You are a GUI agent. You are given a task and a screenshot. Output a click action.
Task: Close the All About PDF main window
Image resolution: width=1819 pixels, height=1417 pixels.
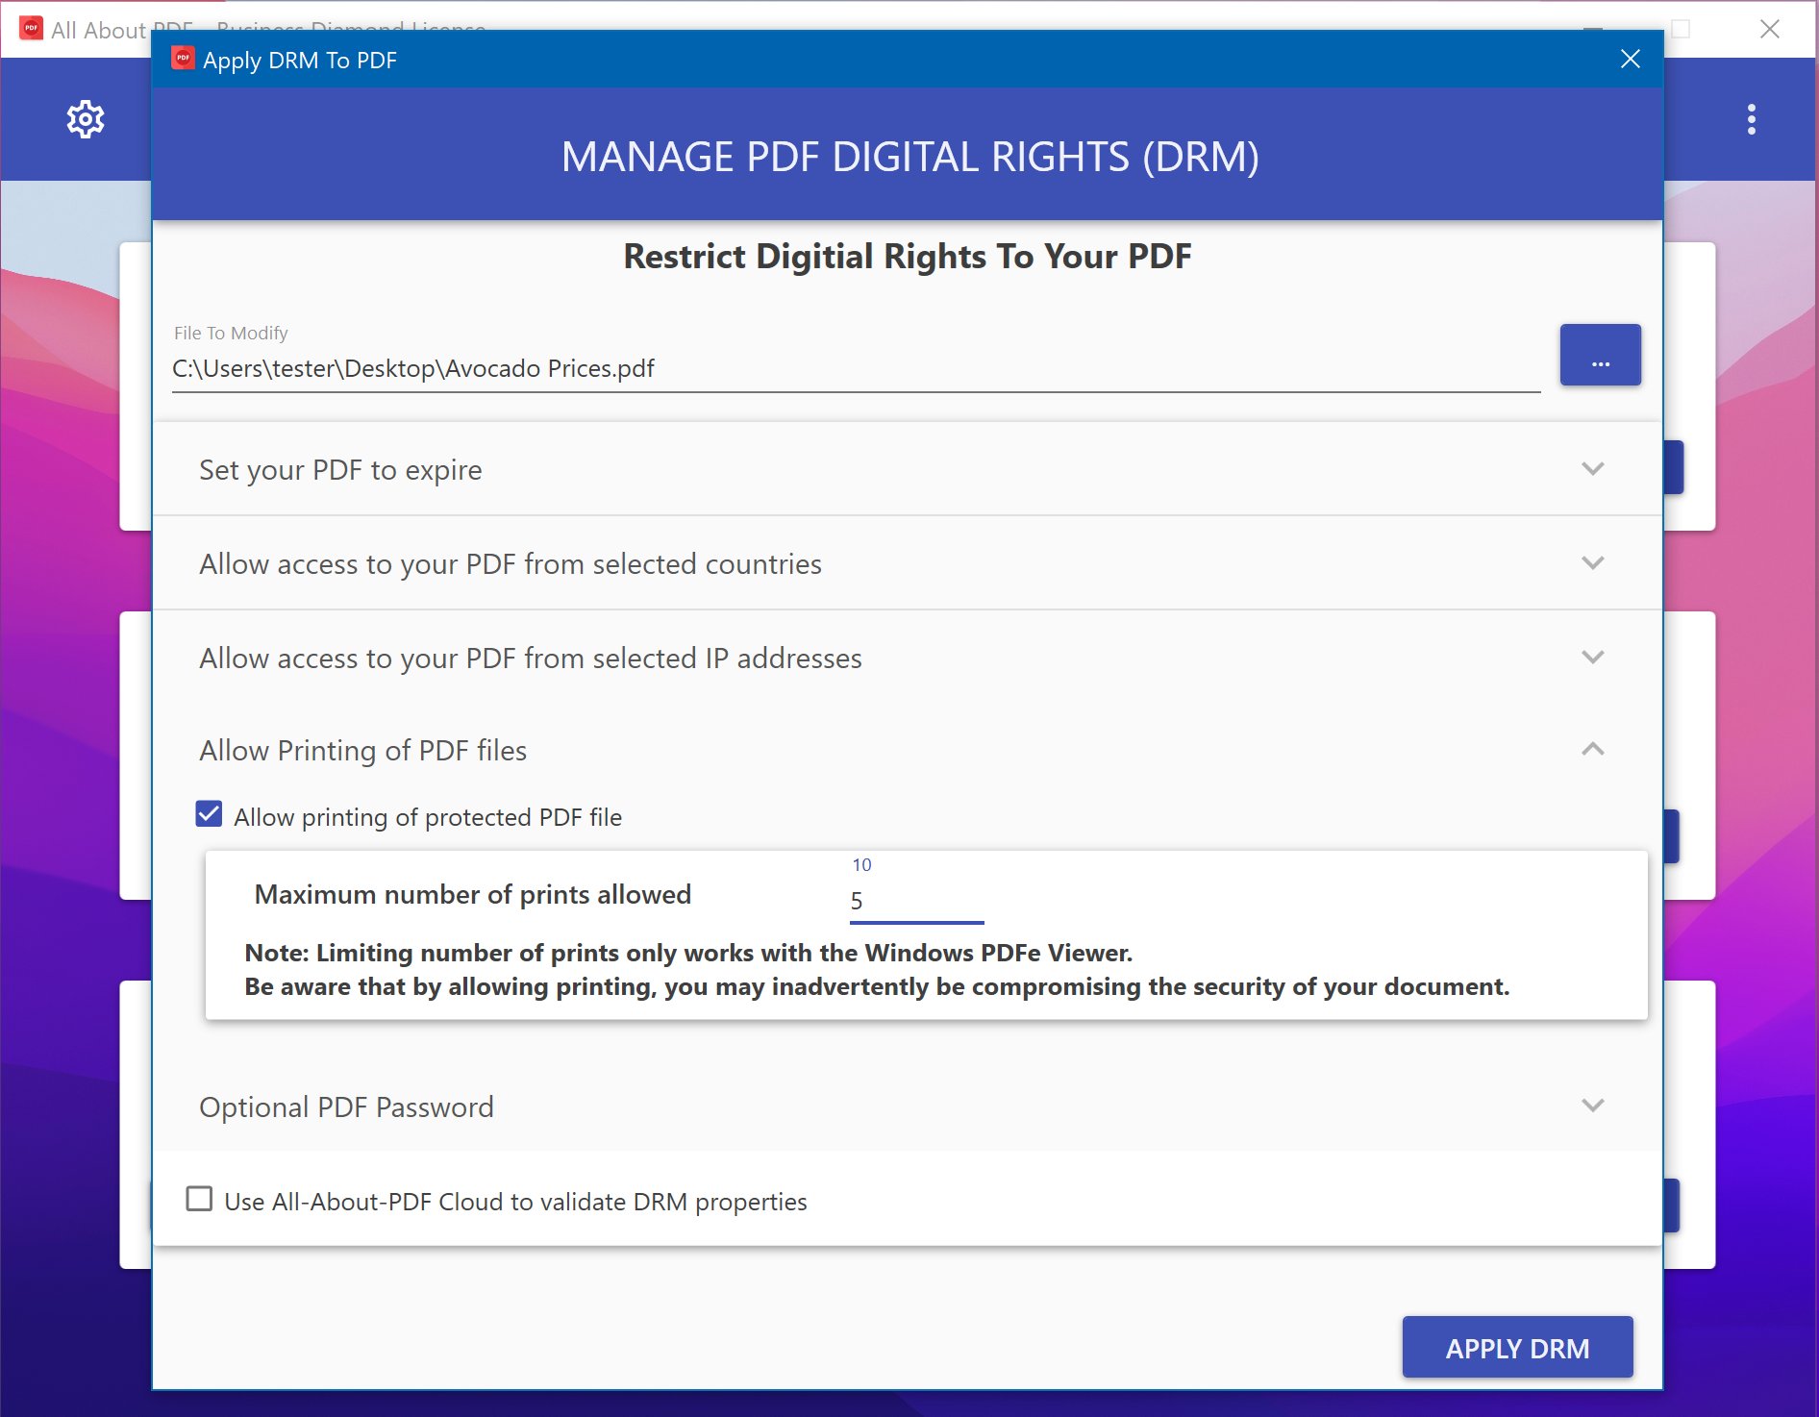pos(1769,29)
